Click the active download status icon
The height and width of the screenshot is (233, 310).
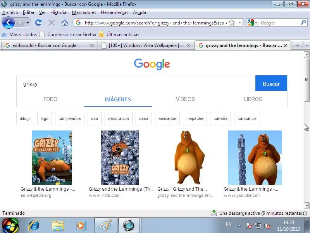(x=214, y=213)
